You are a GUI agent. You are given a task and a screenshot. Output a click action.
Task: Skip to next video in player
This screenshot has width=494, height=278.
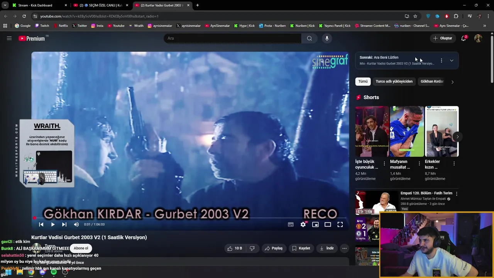coord(64,224)
